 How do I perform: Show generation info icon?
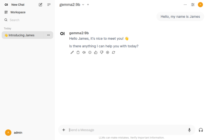tap(90, 52)
